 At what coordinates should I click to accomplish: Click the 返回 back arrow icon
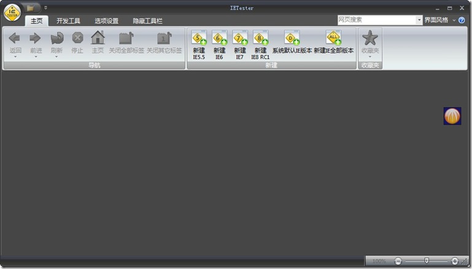click(x=15, y=38)
